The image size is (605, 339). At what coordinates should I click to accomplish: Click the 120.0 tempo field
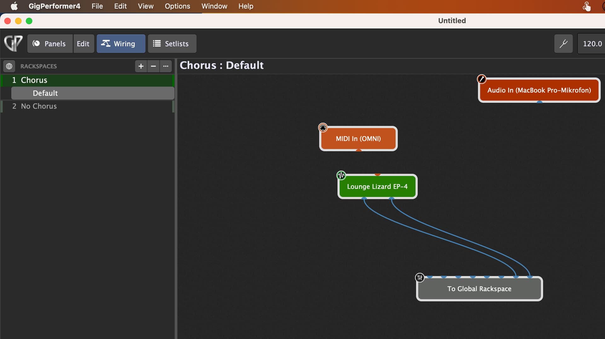click(592, 44)
